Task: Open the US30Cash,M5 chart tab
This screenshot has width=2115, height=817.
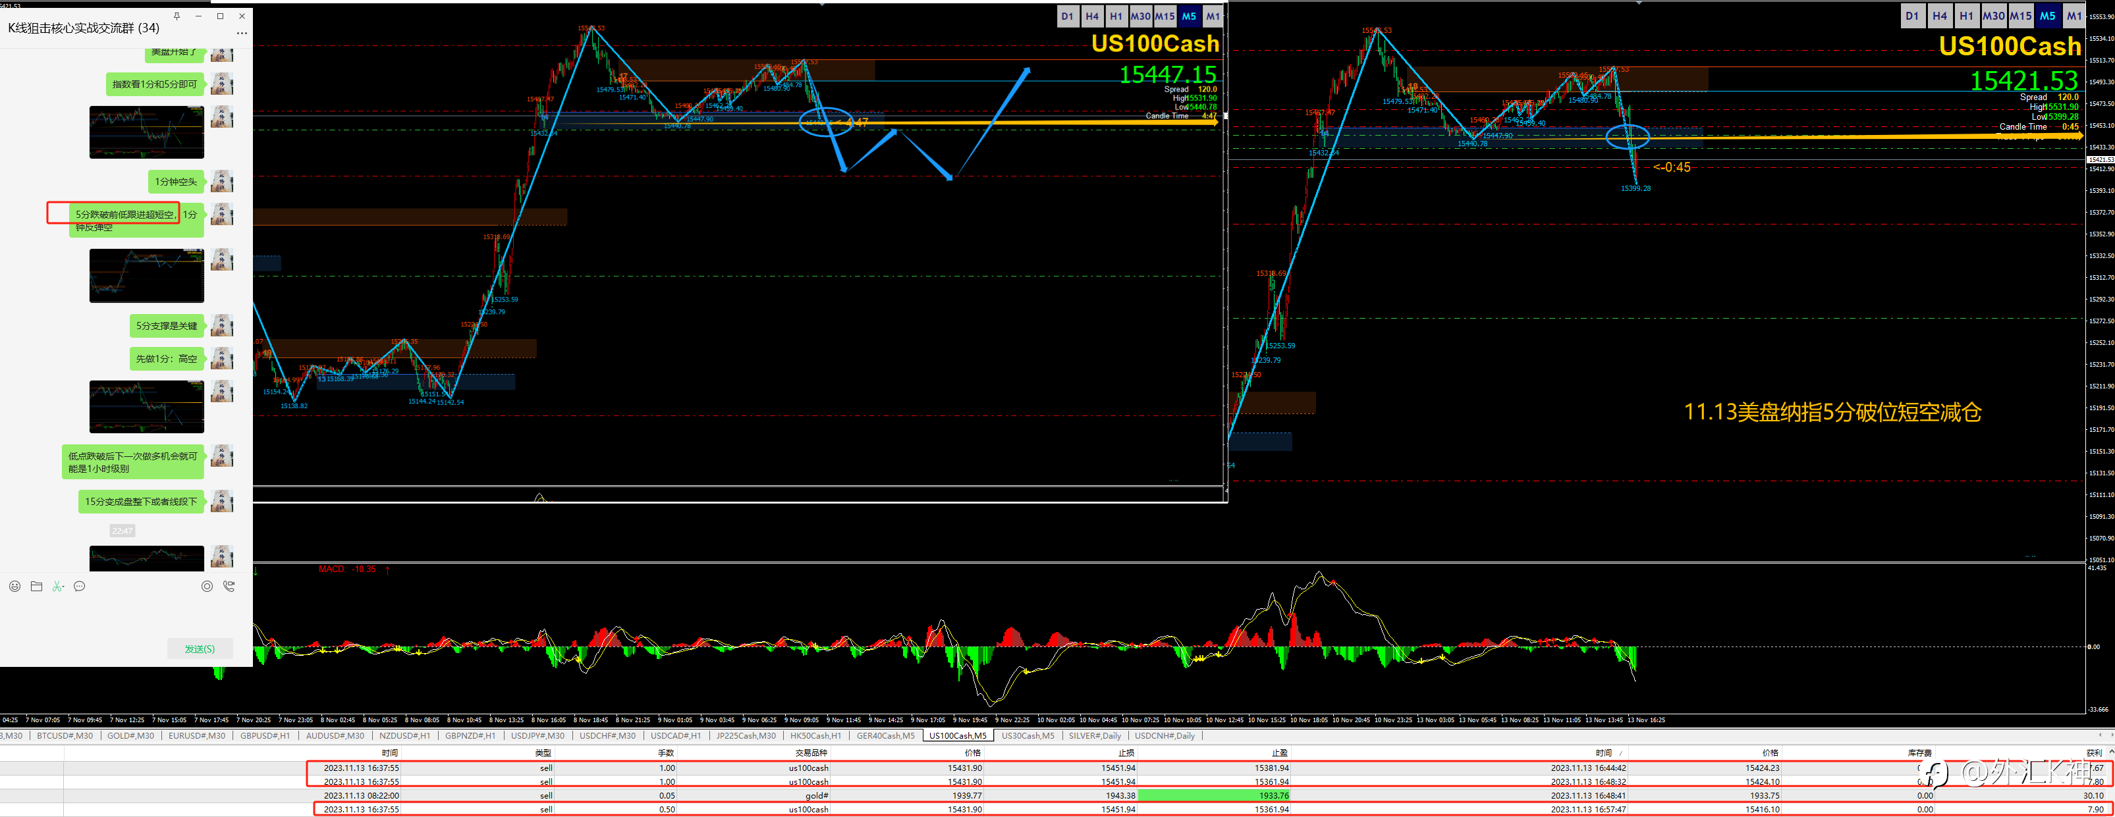Action: [x=1028, y=736]
